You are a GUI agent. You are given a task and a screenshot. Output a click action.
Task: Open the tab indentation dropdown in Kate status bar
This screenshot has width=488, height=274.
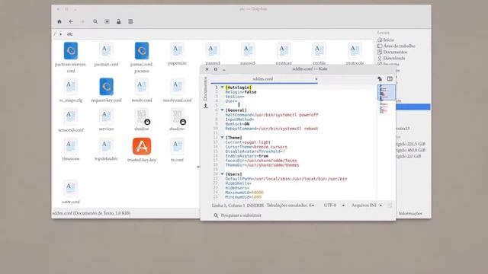[291, 205]
